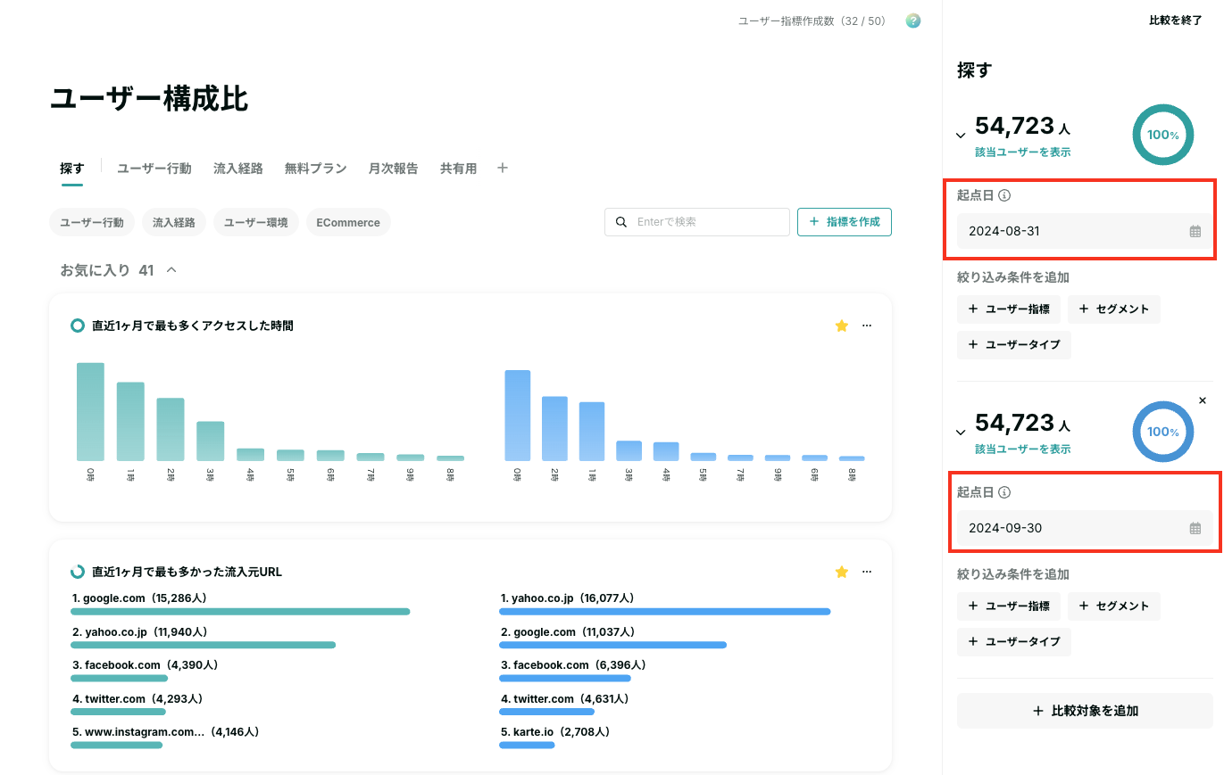Click the tallest green 0時 bar
Image resolution: width=1224 pixels, height=775 pixels.
point(90,412)
